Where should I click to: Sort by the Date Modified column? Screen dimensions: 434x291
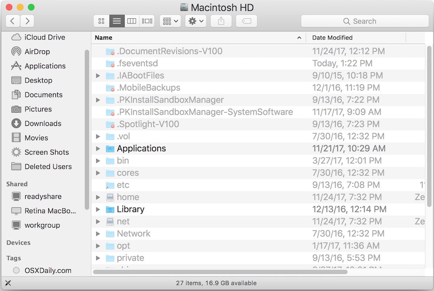(332, 37)
